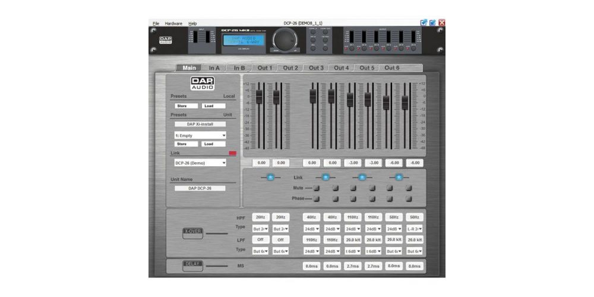Screen dimensions: 594x297
Task: Open output 6 HPF type L-R dropdown
Action: [415, 229]
